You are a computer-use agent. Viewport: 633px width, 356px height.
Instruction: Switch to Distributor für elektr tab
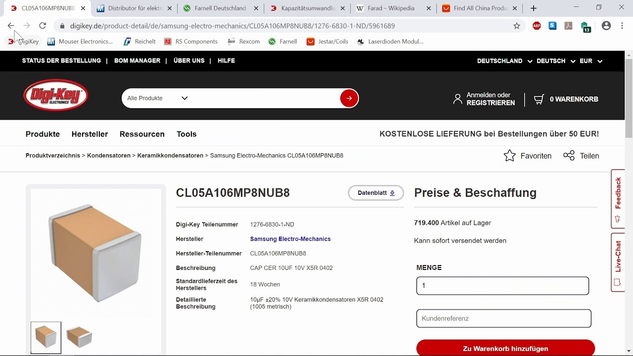pyautogui.click(x=135, y=8)
